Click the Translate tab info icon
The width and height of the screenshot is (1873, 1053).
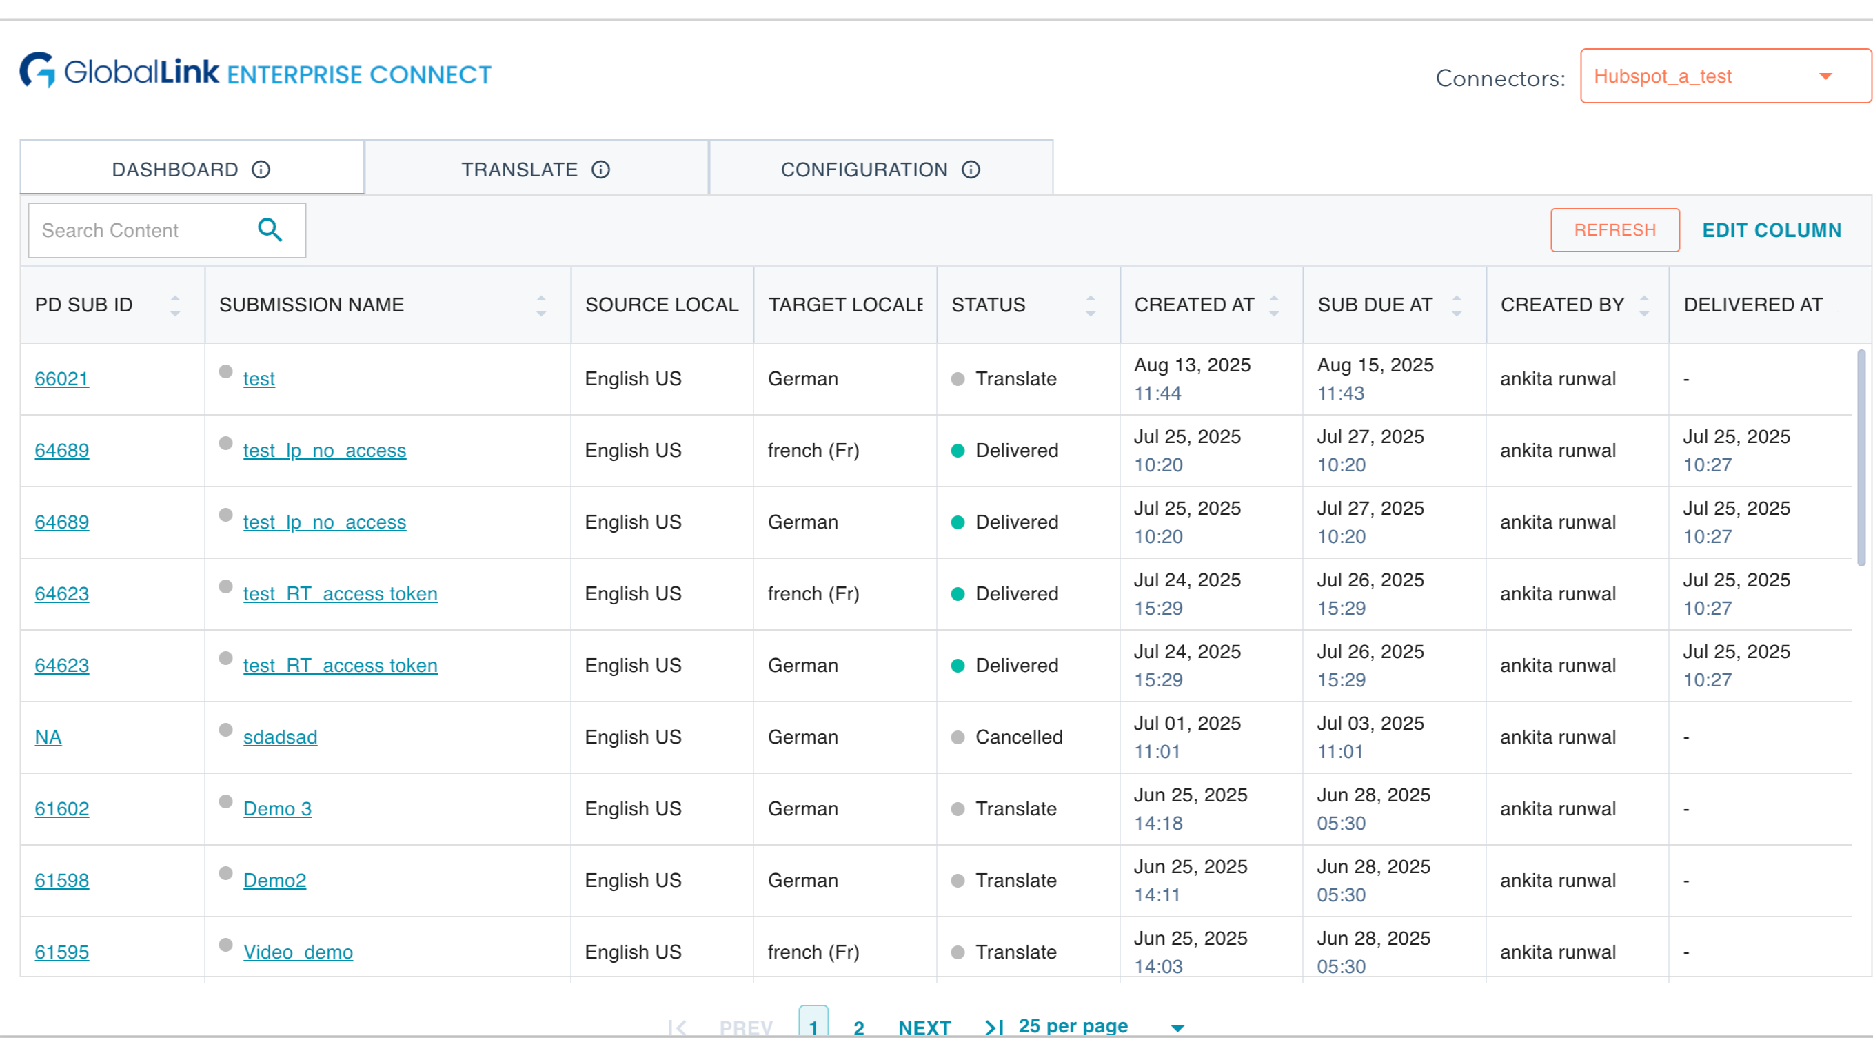[x=600, y=170]
